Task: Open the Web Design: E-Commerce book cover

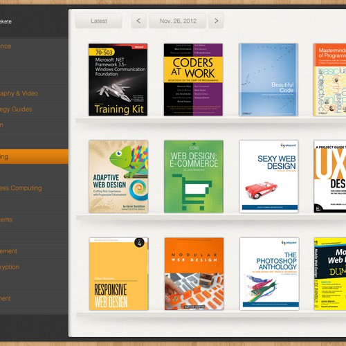Action: (194, 176)
